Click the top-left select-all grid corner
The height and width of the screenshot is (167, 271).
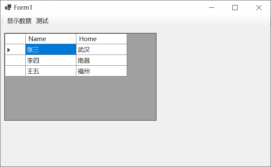pos(15,39)
